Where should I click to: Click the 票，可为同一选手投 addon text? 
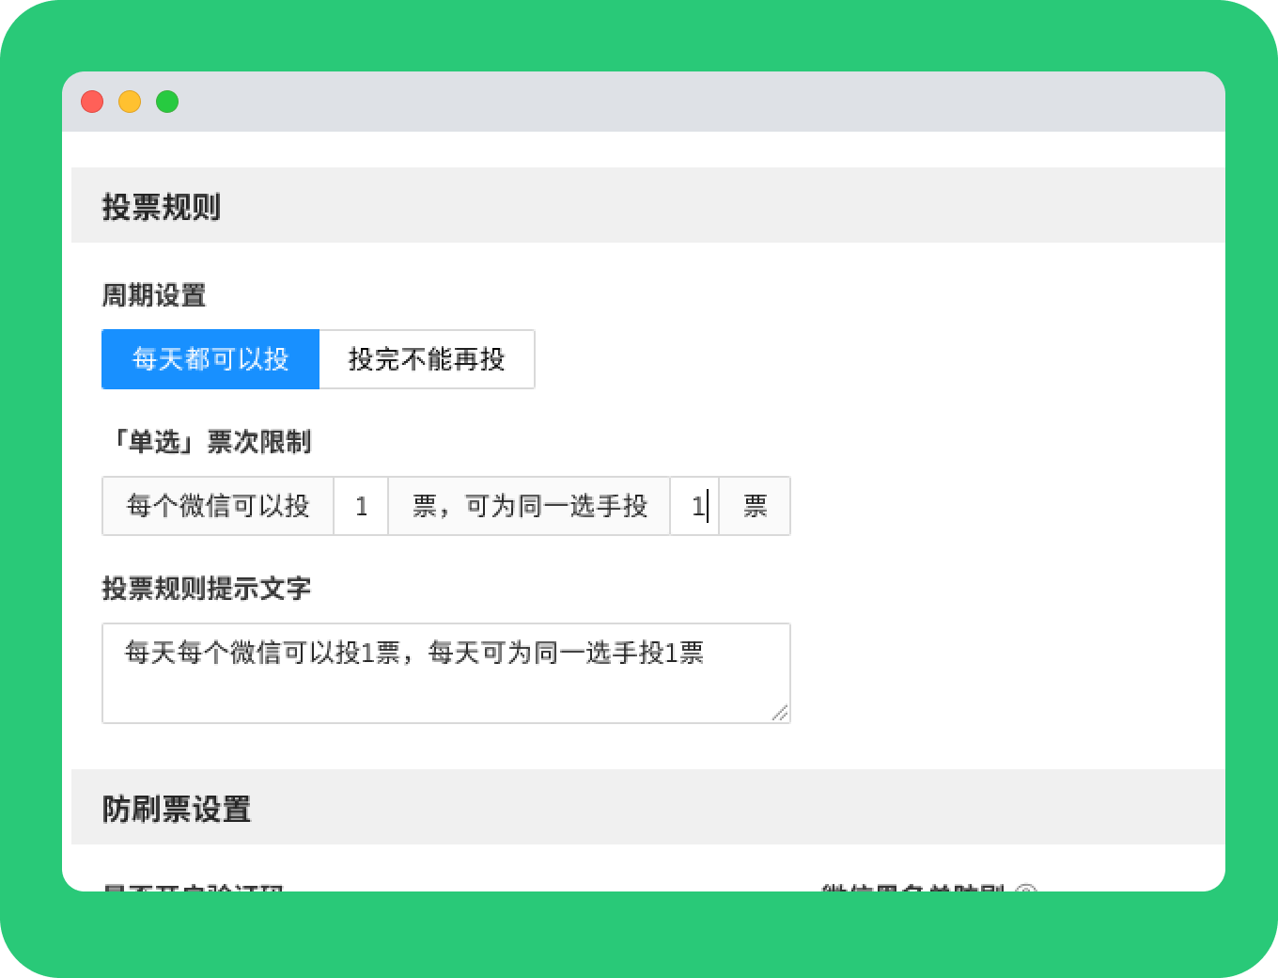coord(530,507)
